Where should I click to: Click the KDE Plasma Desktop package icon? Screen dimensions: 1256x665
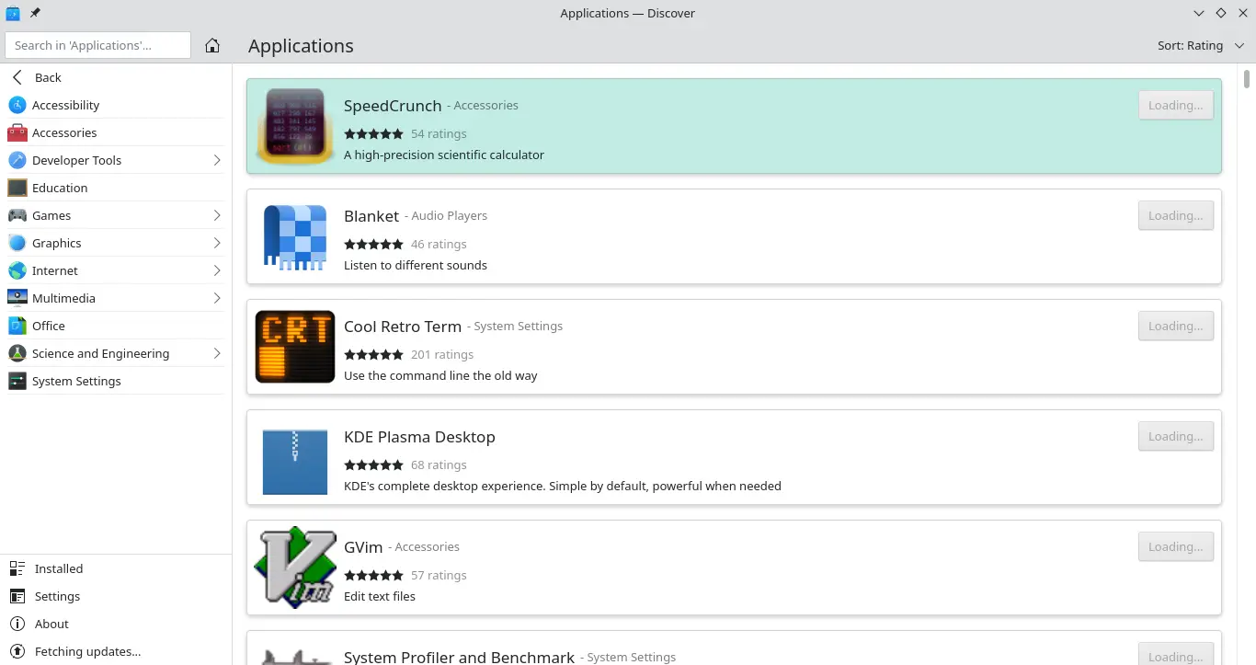point(295,461)
